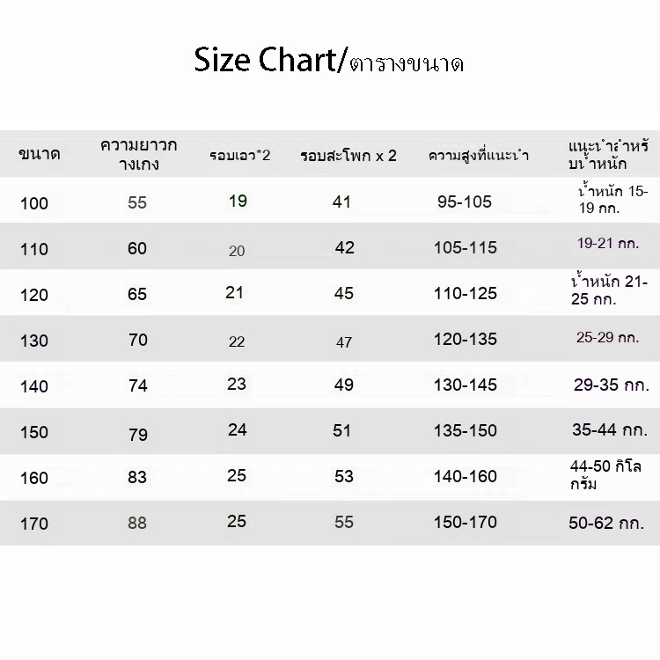Select the ขนาด column header

(40, 154)
